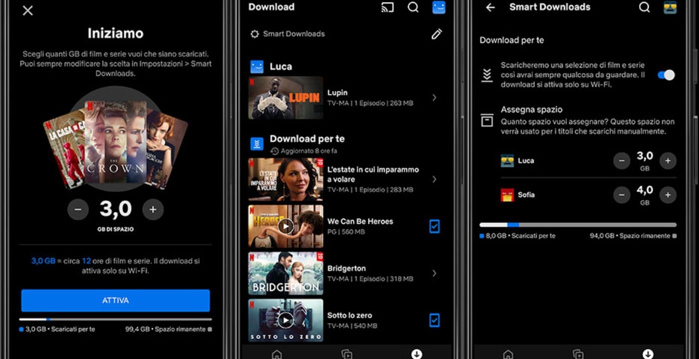Decrease GB on the Iniziamo screen
699x359 pixels.
[78, 210]
